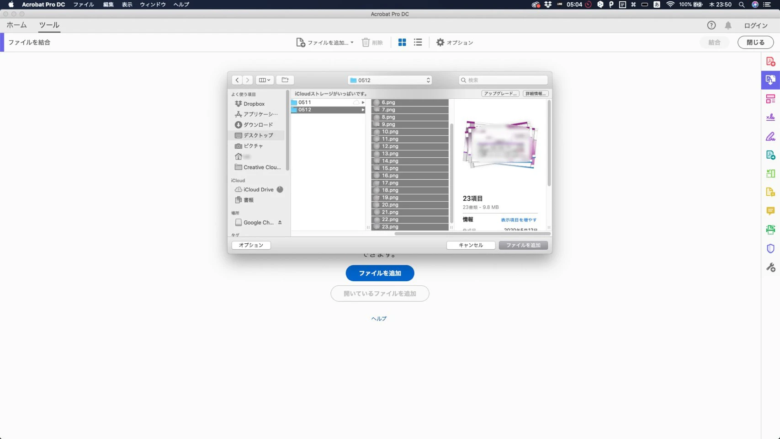The width and height of the screenshot is (780, 439).
Task: Go back in the file dialog
Action: (237, 80)
